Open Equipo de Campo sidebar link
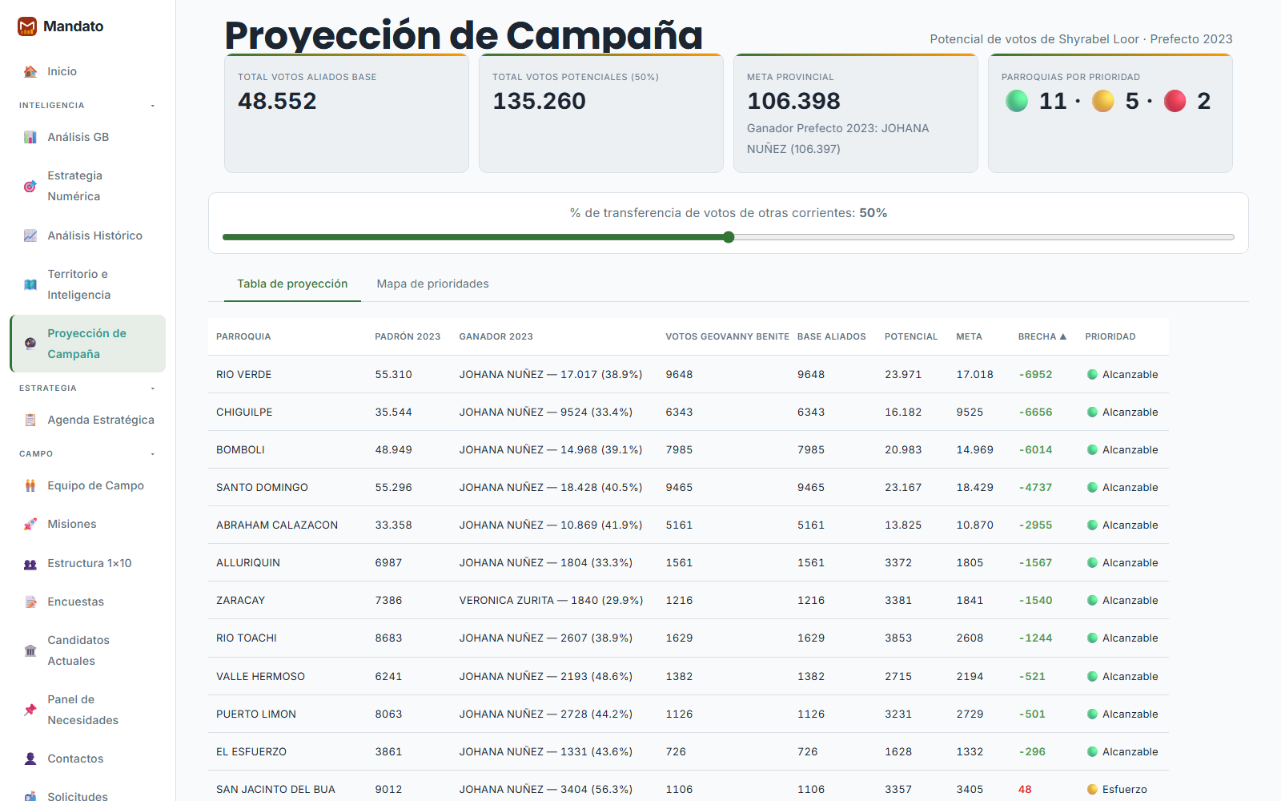This screenshot has width=1281, height=801. (x=88, y=485)
